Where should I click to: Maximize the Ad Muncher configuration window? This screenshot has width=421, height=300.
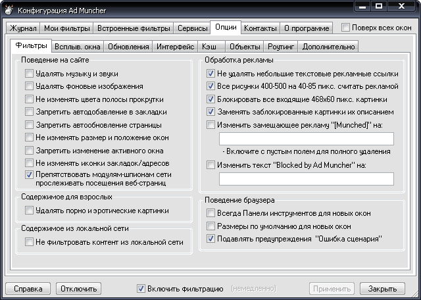(379, 7)
